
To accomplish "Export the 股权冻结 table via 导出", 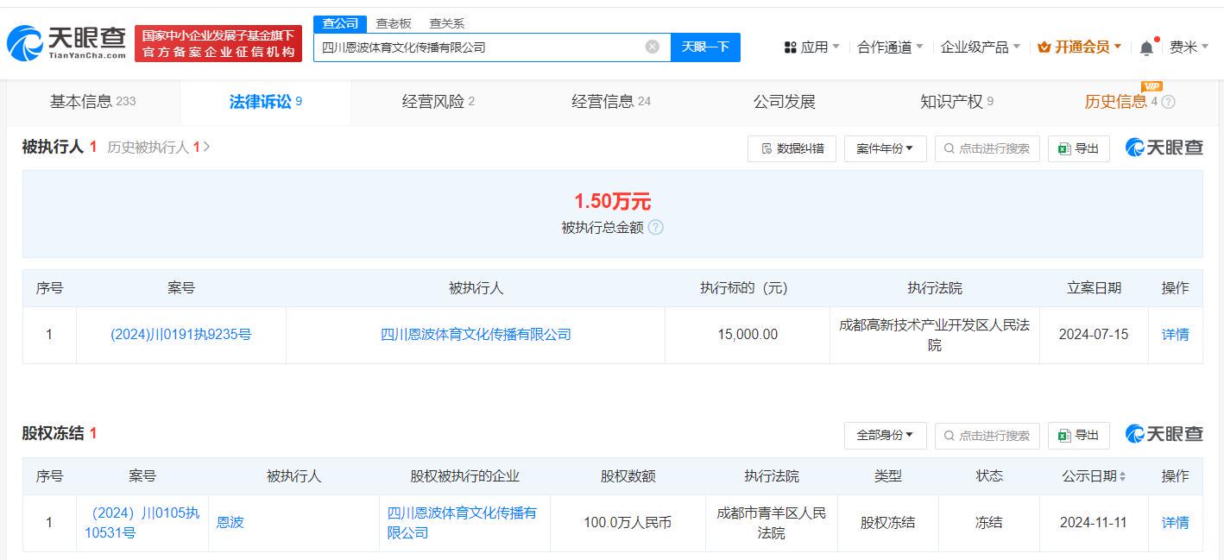I will pyautogui.click(x=1078, y=436).
